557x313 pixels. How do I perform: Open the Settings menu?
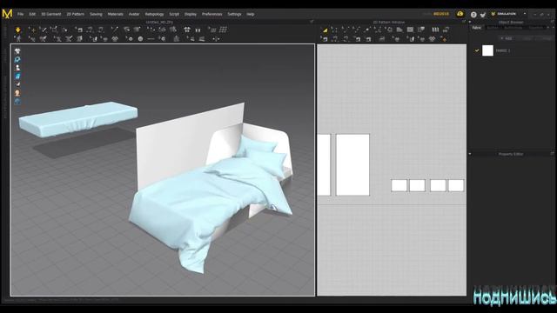point(234,14)
